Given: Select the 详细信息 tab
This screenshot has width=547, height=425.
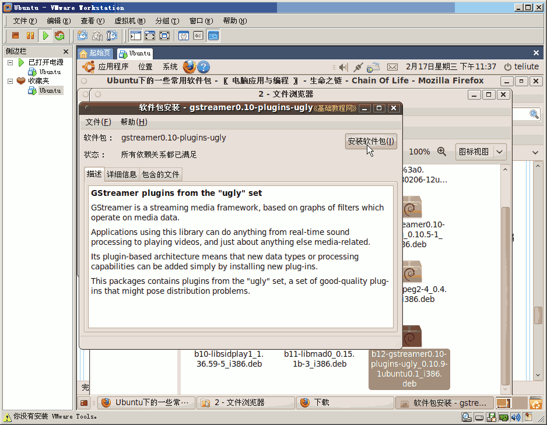Looking at the screenshot, I should pyautogui.click(x=121, y=174).
